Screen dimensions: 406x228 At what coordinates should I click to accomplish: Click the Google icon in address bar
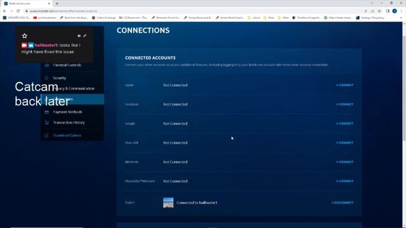tap(365, 11)
